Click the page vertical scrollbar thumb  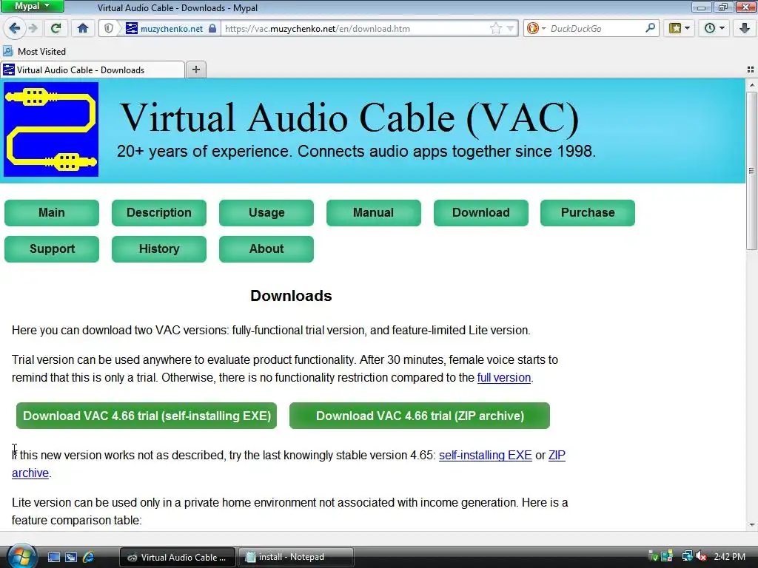[751, 170]
